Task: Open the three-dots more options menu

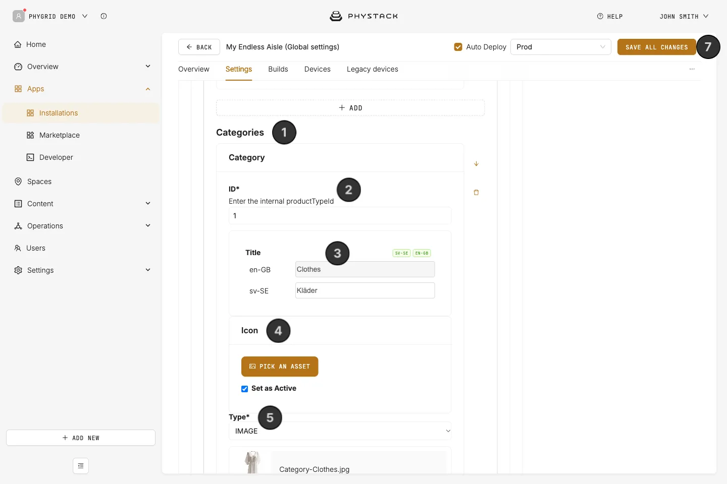Action: [x=692, y=69]
